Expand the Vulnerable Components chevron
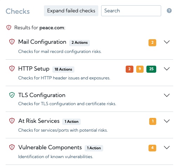Viewport: 178px width, 168px height. pos(167,148)
